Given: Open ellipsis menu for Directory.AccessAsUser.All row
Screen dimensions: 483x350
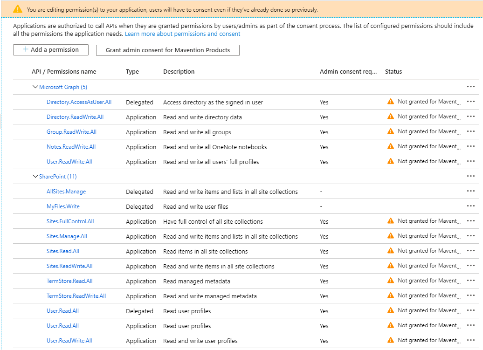Looking at the screenshot, I should (470, 102).
